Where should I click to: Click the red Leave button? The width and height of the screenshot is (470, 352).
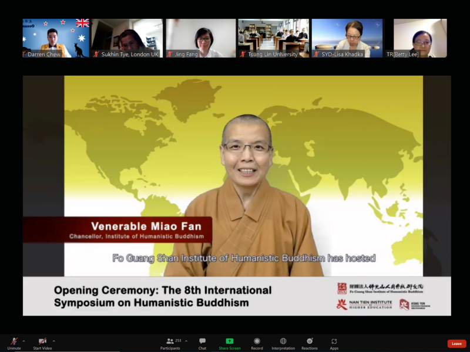pos(456,344)
